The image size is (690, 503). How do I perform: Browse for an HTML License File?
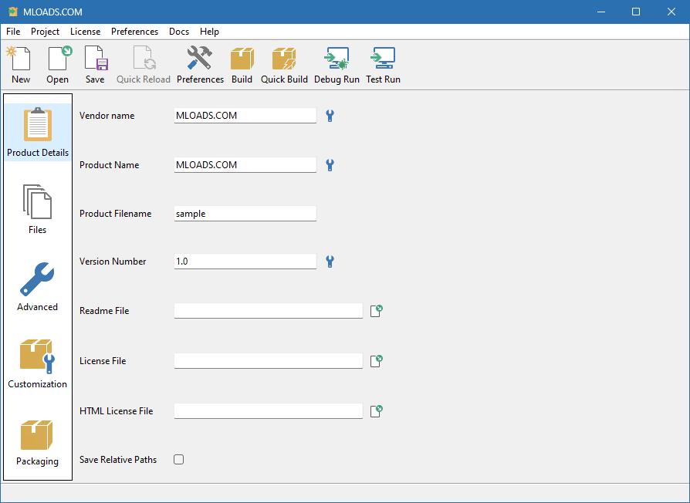pyautogui.click(x=376, y=411)
